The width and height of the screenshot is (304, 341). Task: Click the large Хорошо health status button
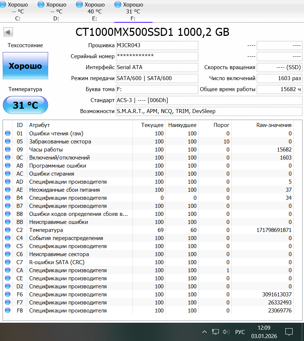26,66
